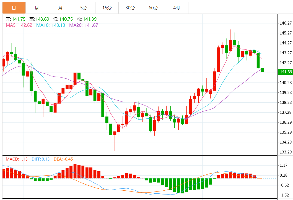Viewport: 293px width, 200px height.
Task: Open the 60分 minute chart tab
Action: (153, 8)
